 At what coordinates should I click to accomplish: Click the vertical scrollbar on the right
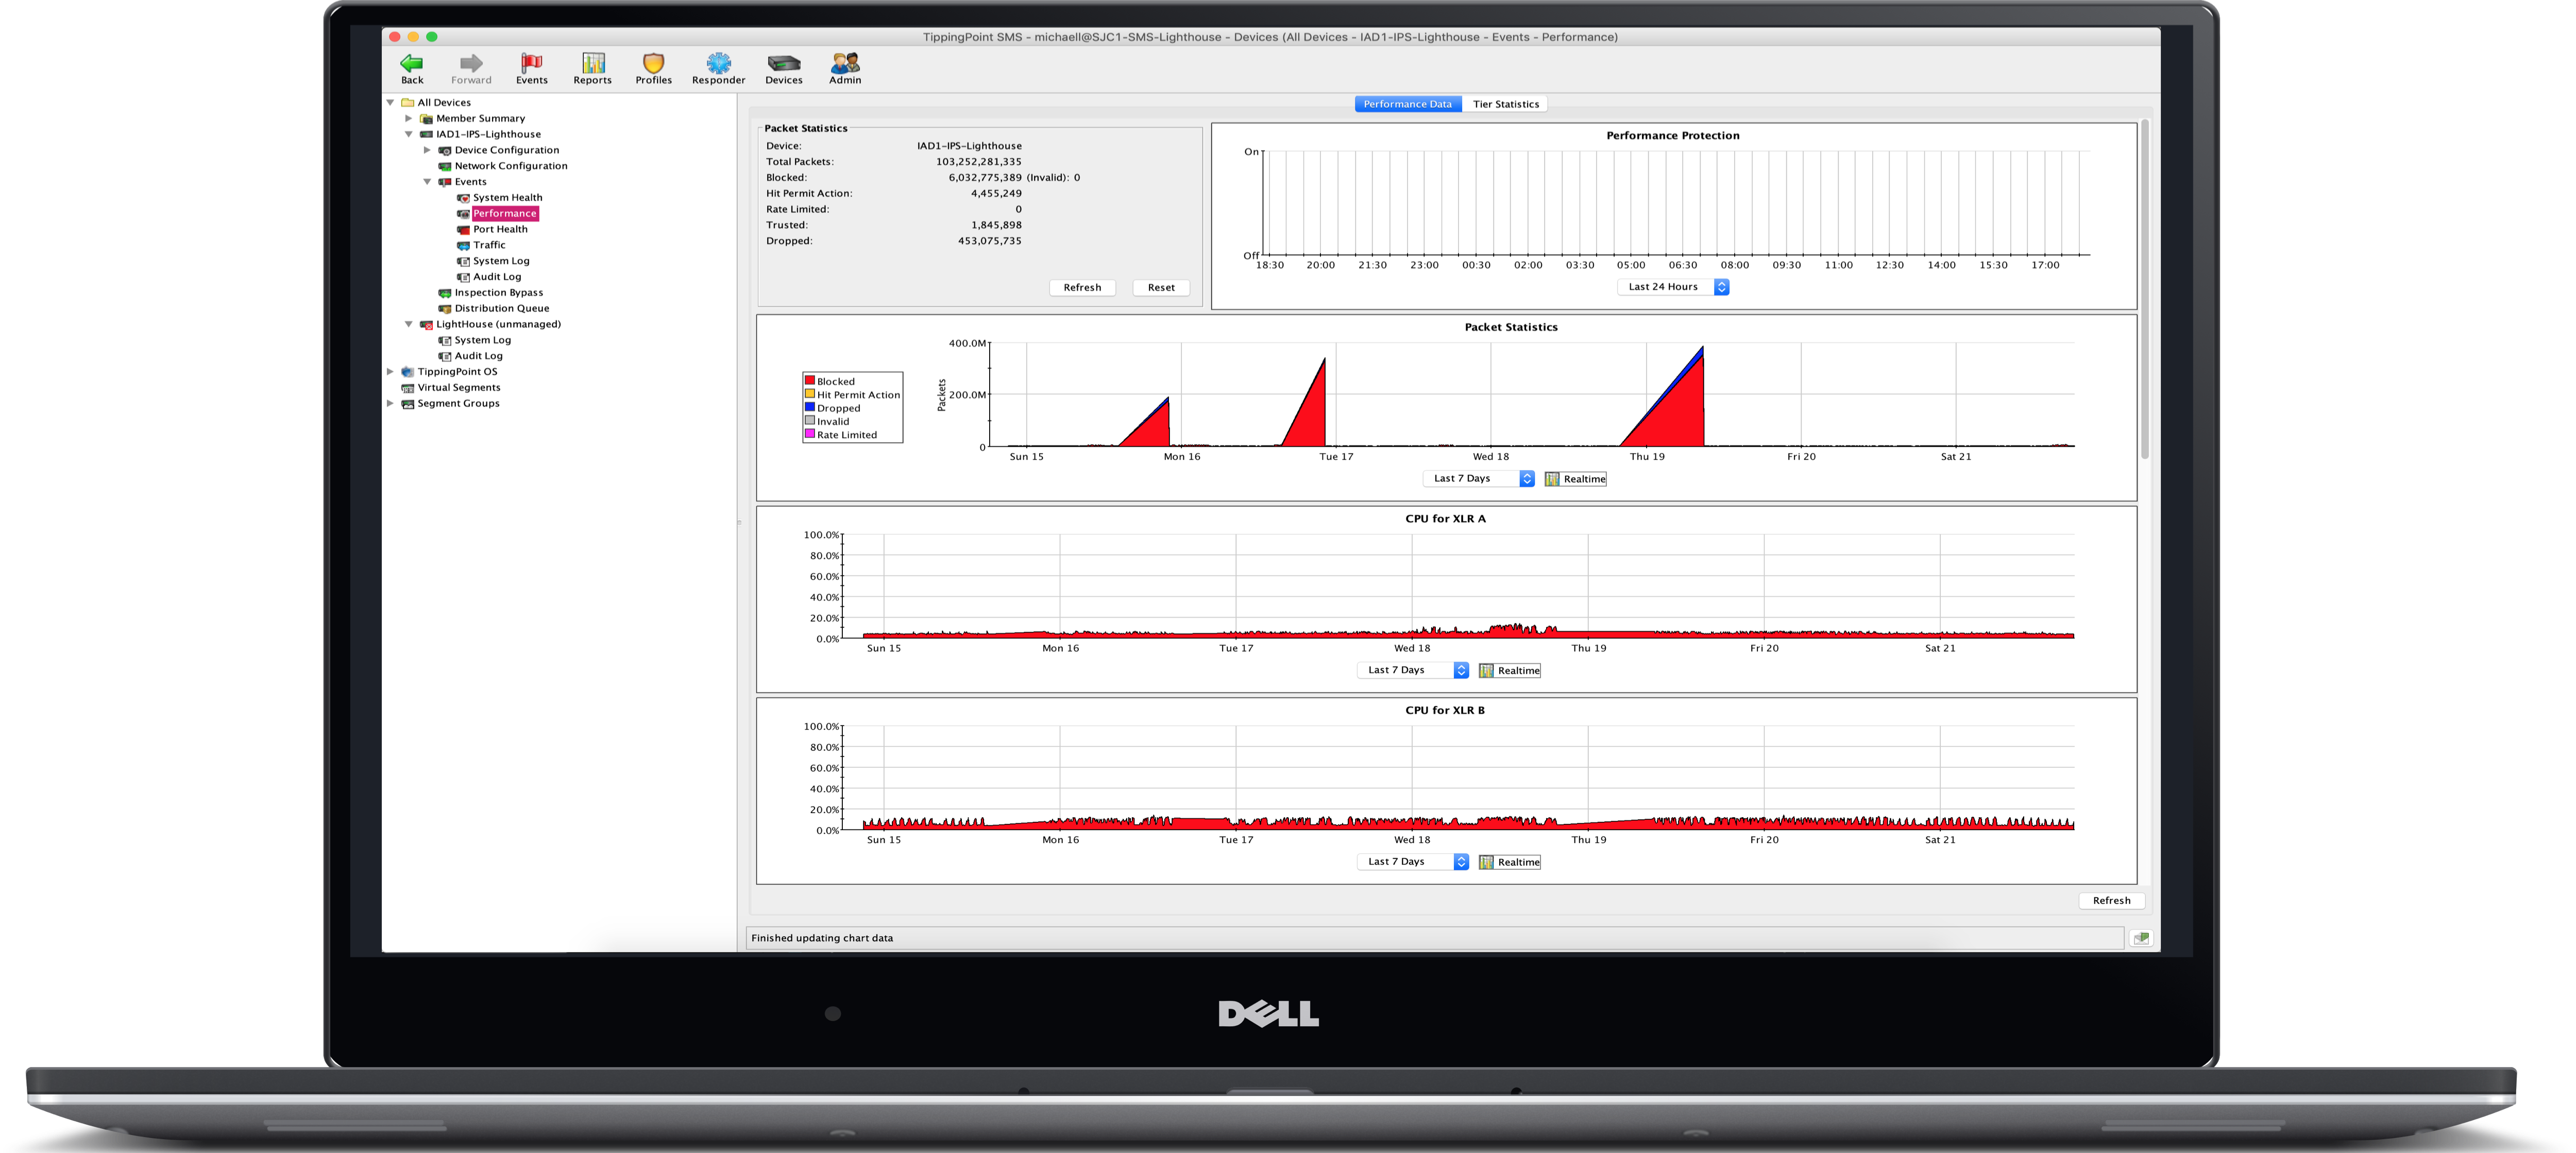2145,290
